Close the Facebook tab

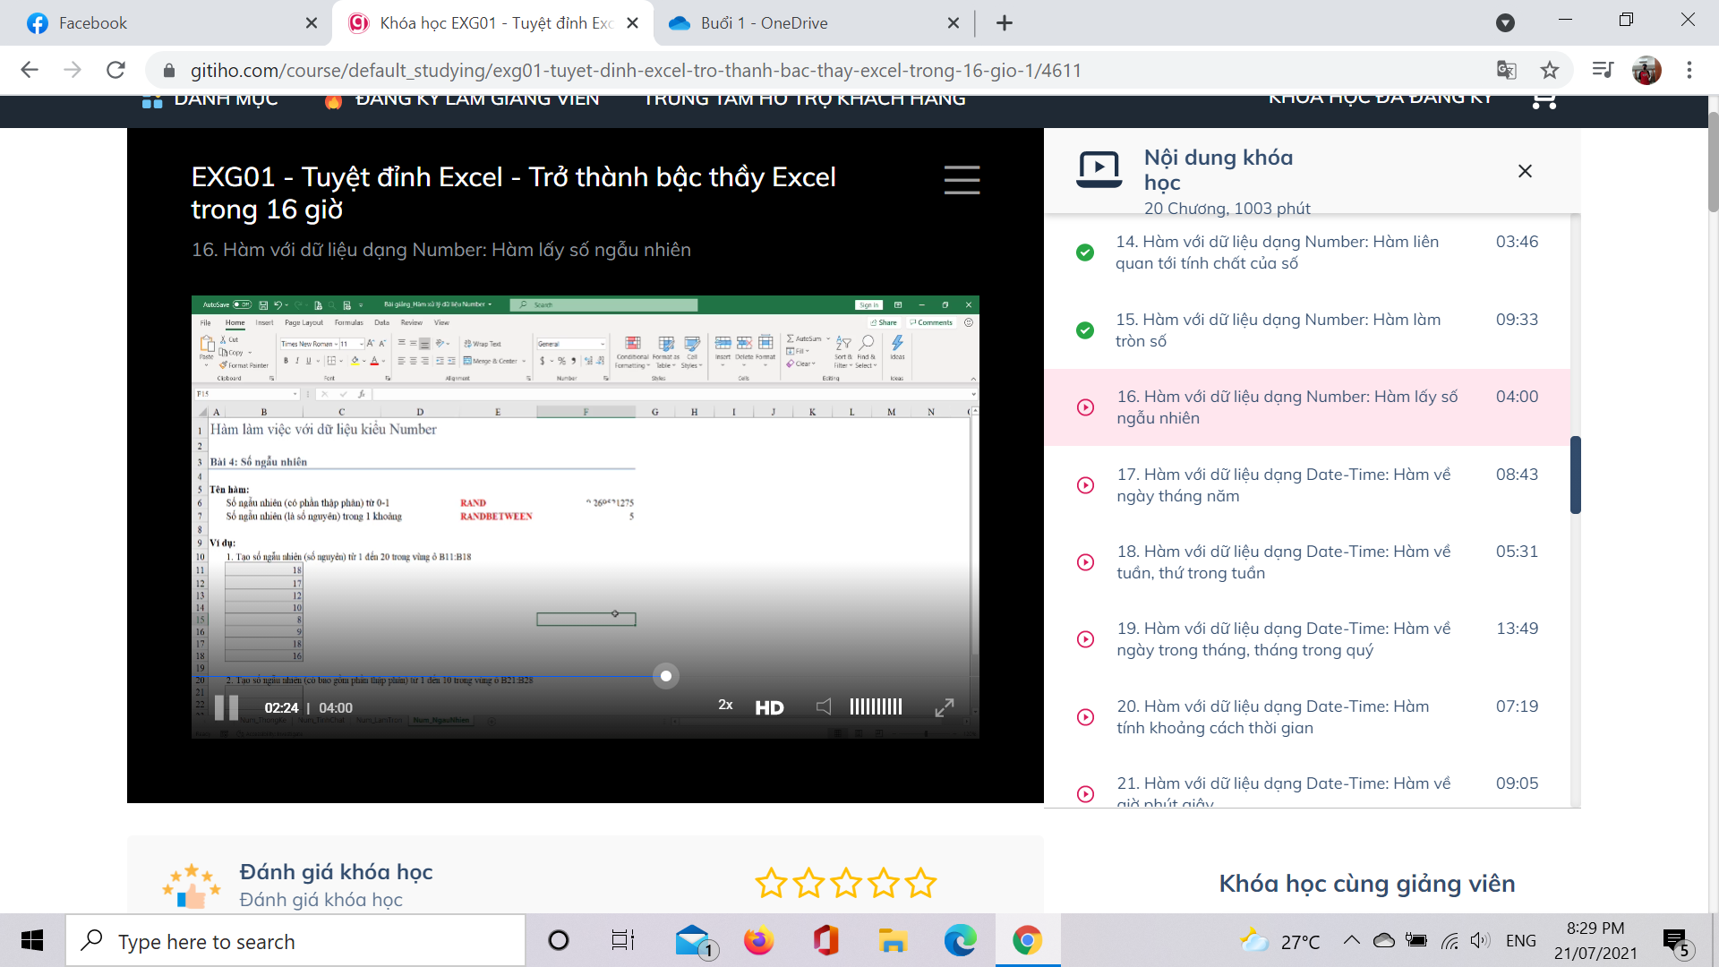(x=311, y=23)
